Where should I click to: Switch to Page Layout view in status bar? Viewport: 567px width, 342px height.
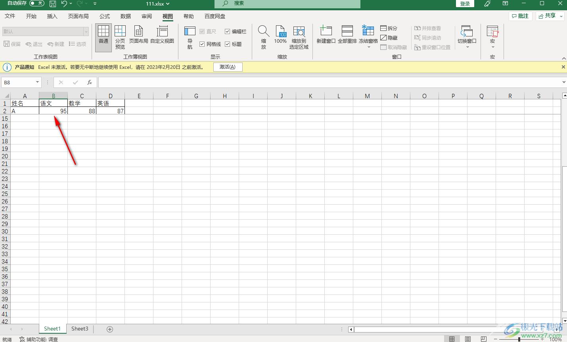(468, 339)
